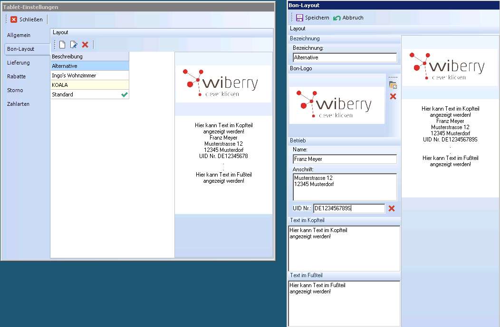The image size is (500, 327).
Task: Click into the Text im Kopfteil text area
Action: (344, 249)
